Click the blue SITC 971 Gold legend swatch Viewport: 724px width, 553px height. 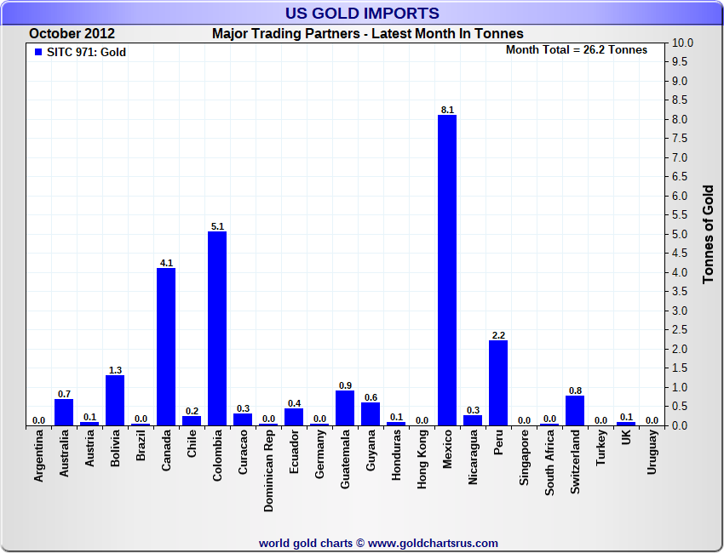click(38, 52)
